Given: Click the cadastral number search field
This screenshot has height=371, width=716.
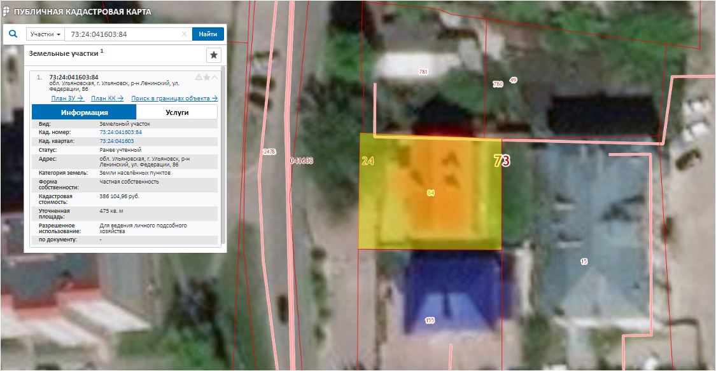Looking at the screenshot, I should pos(124,34).
